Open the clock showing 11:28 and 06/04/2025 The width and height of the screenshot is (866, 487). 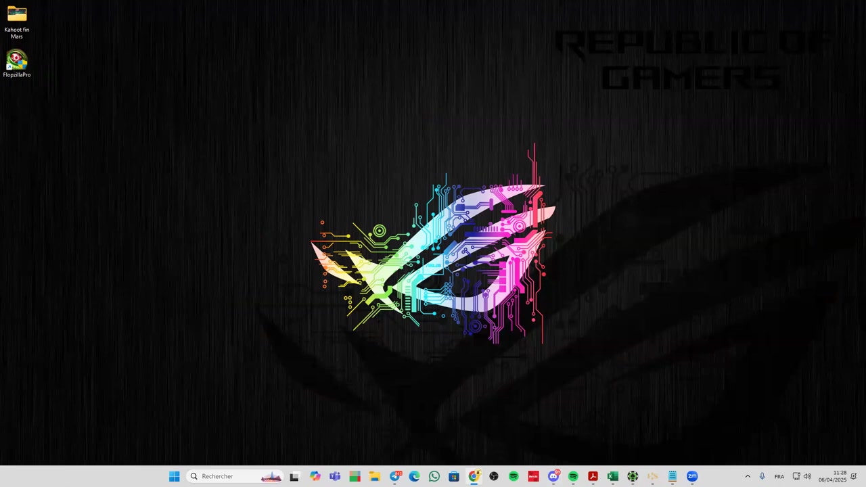point(832,476)
